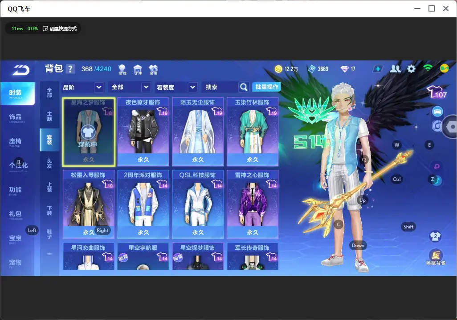Click the 创建快捷方式 shortcut icon
457x320 pixels.
(45, 28)
